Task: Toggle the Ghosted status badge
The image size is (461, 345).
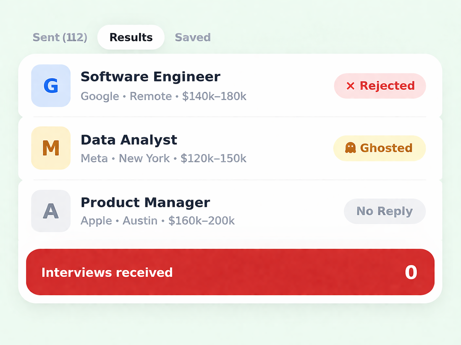Action: [x=379, y=148]
